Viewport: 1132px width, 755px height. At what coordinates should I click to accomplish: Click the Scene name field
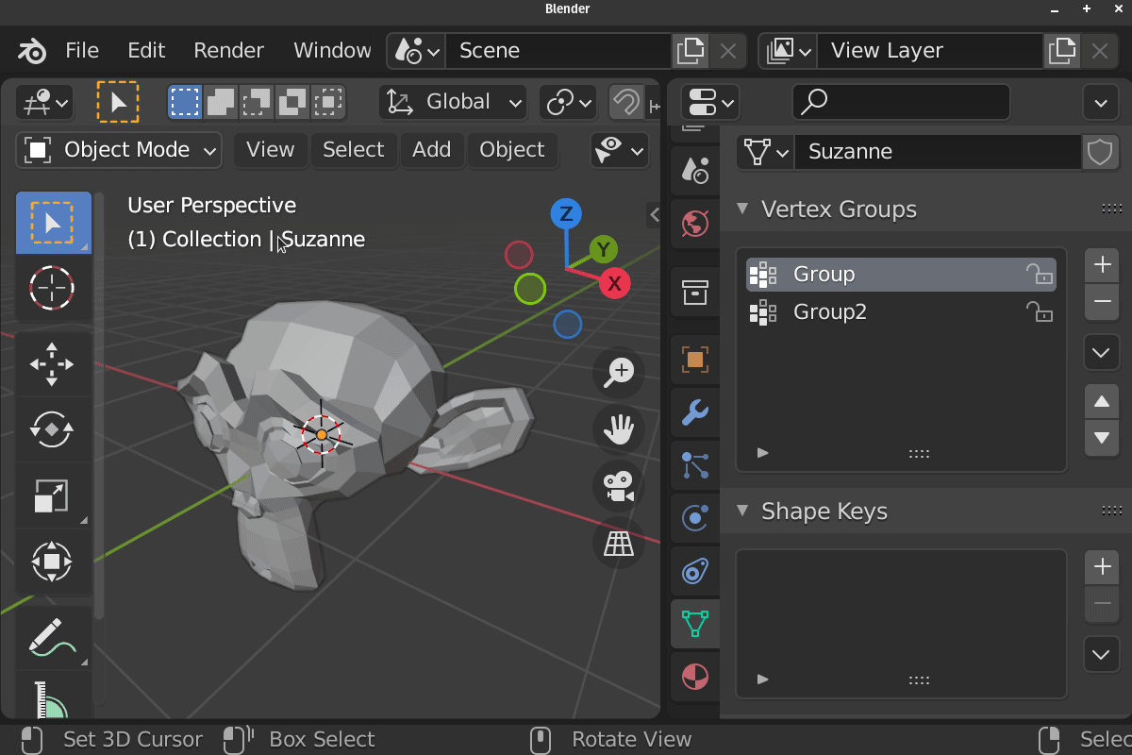(x=558, y=51)
